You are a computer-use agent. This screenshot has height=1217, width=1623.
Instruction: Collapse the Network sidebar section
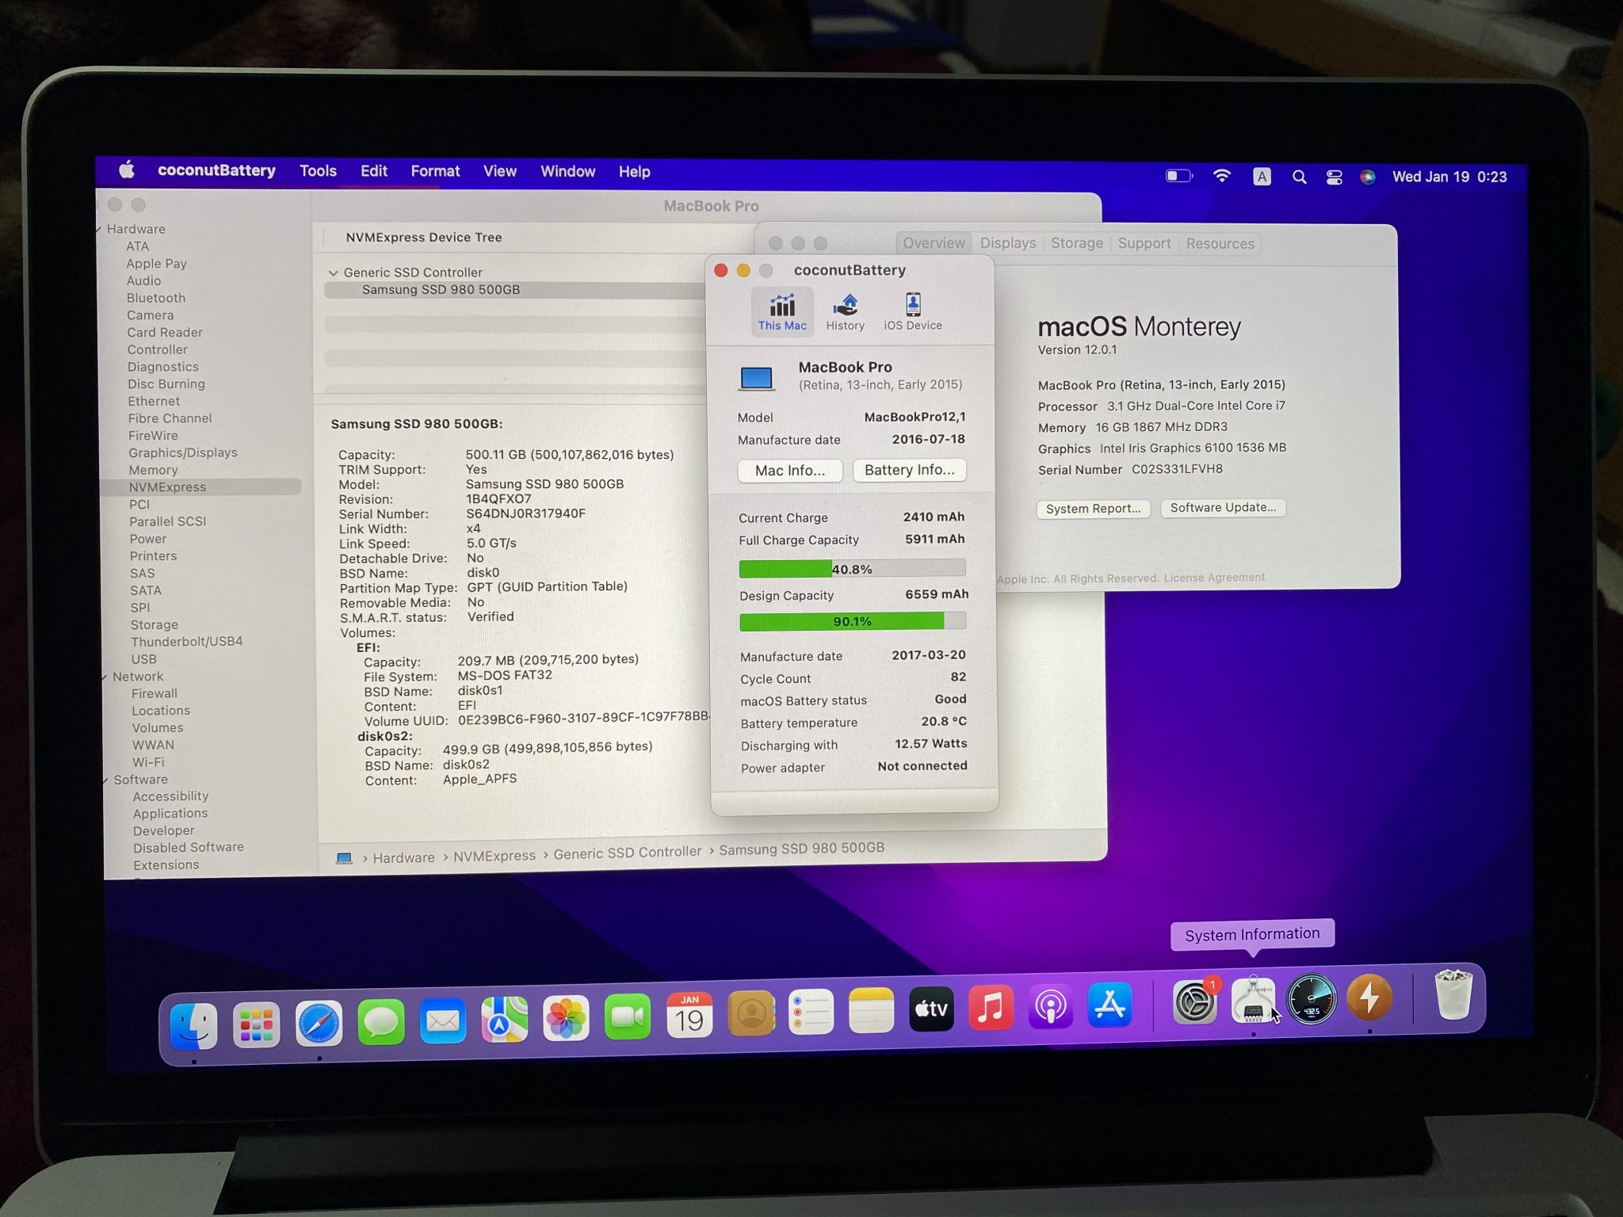coord(104,677)
